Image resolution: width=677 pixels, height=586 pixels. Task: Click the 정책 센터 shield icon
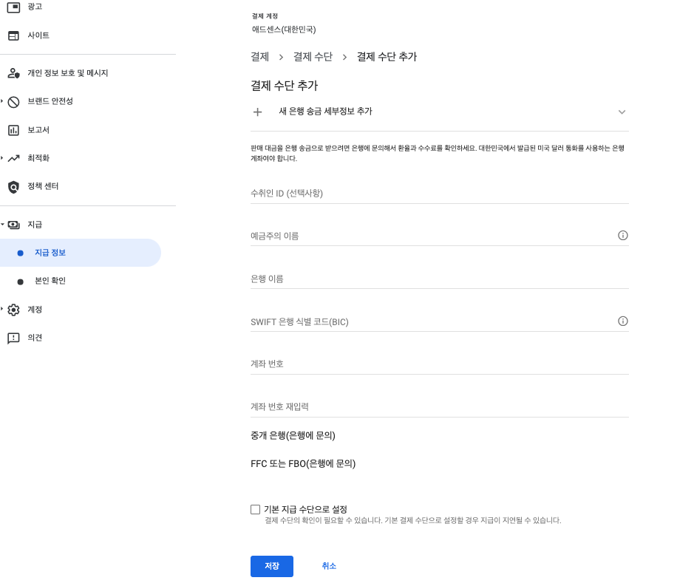coord(13,186)
